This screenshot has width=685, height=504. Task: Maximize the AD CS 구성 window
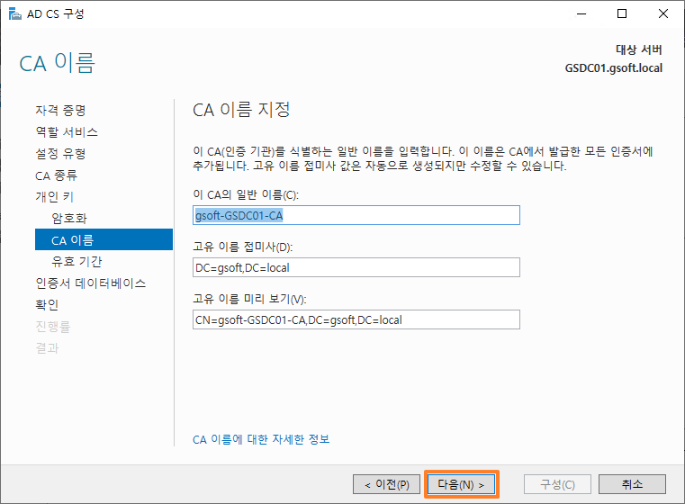(x=622, y=14)
